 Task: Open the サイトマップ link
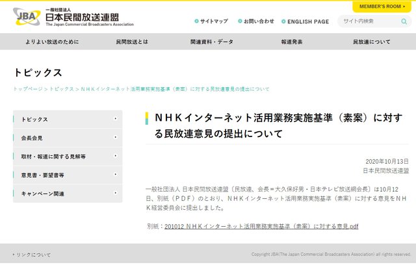[213, 21]
